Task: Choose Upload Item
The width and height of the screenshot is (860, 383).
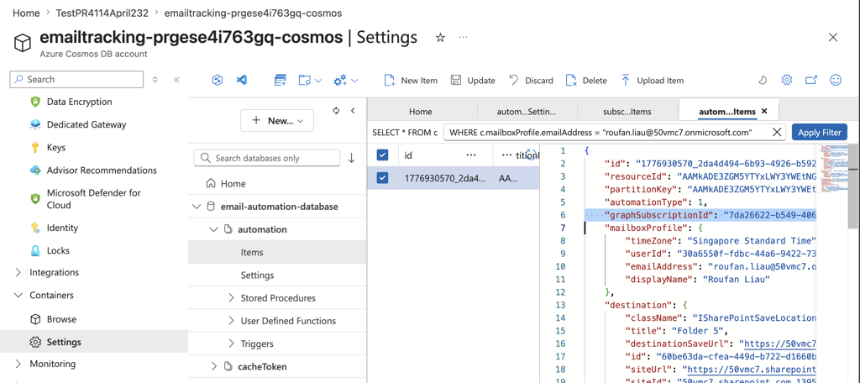Action: 652,80
